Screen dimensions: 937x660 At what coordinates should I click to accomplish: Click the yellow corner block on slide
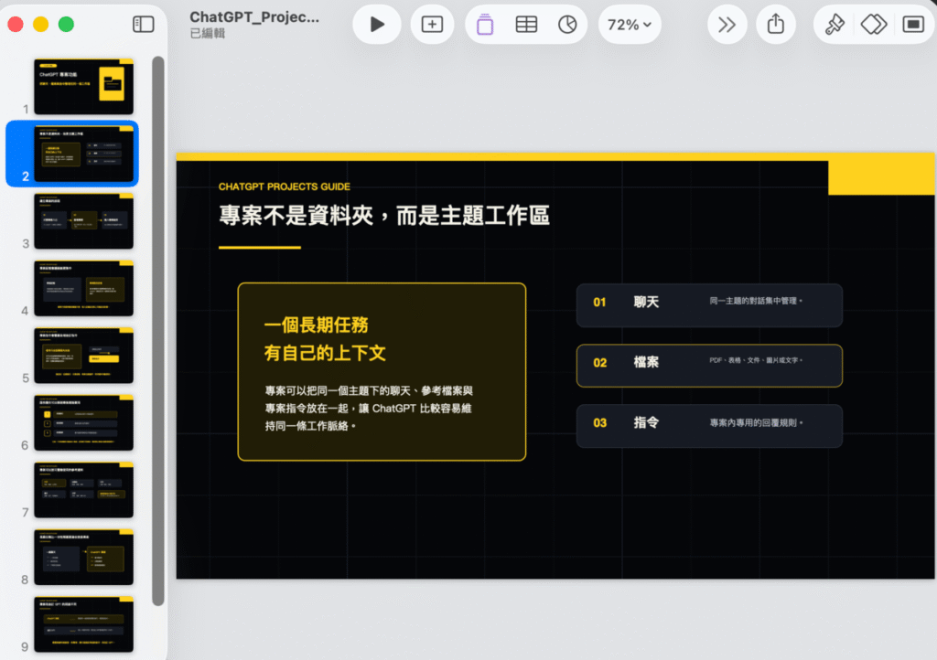point(881,177)
